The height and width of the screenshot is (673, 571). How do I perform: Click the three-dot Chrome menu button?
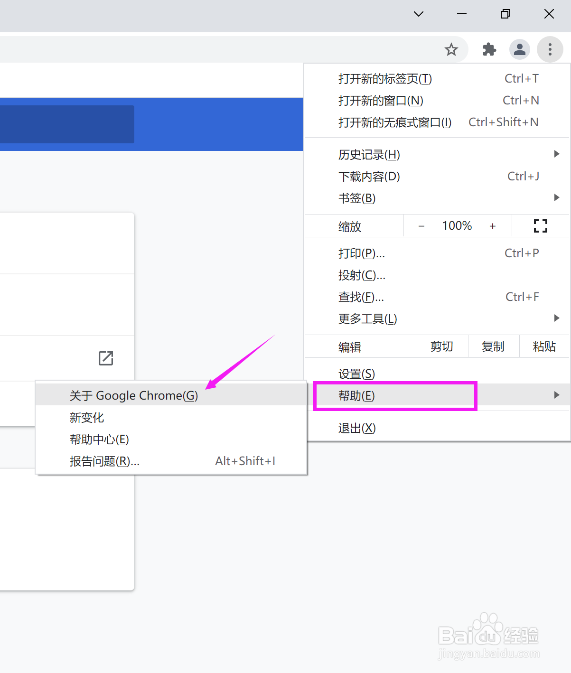pos(550,49)
